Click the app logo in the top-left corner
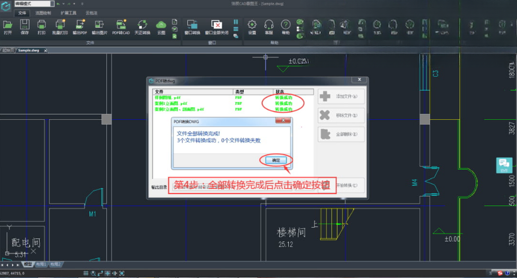This screenshot has height=278, width=517. point(6,6)
